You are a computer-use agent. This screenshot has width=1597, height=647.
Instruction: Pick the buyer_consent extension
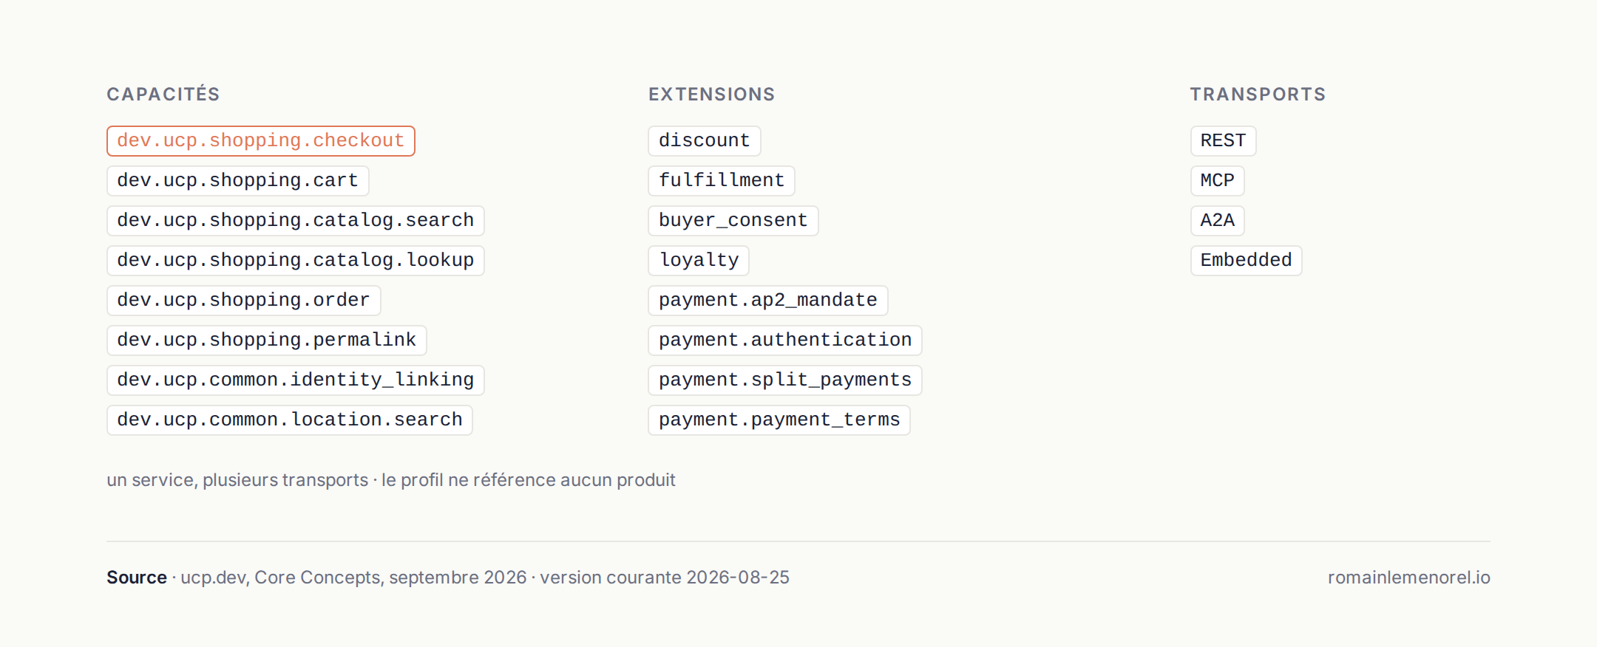click(733, 220)
